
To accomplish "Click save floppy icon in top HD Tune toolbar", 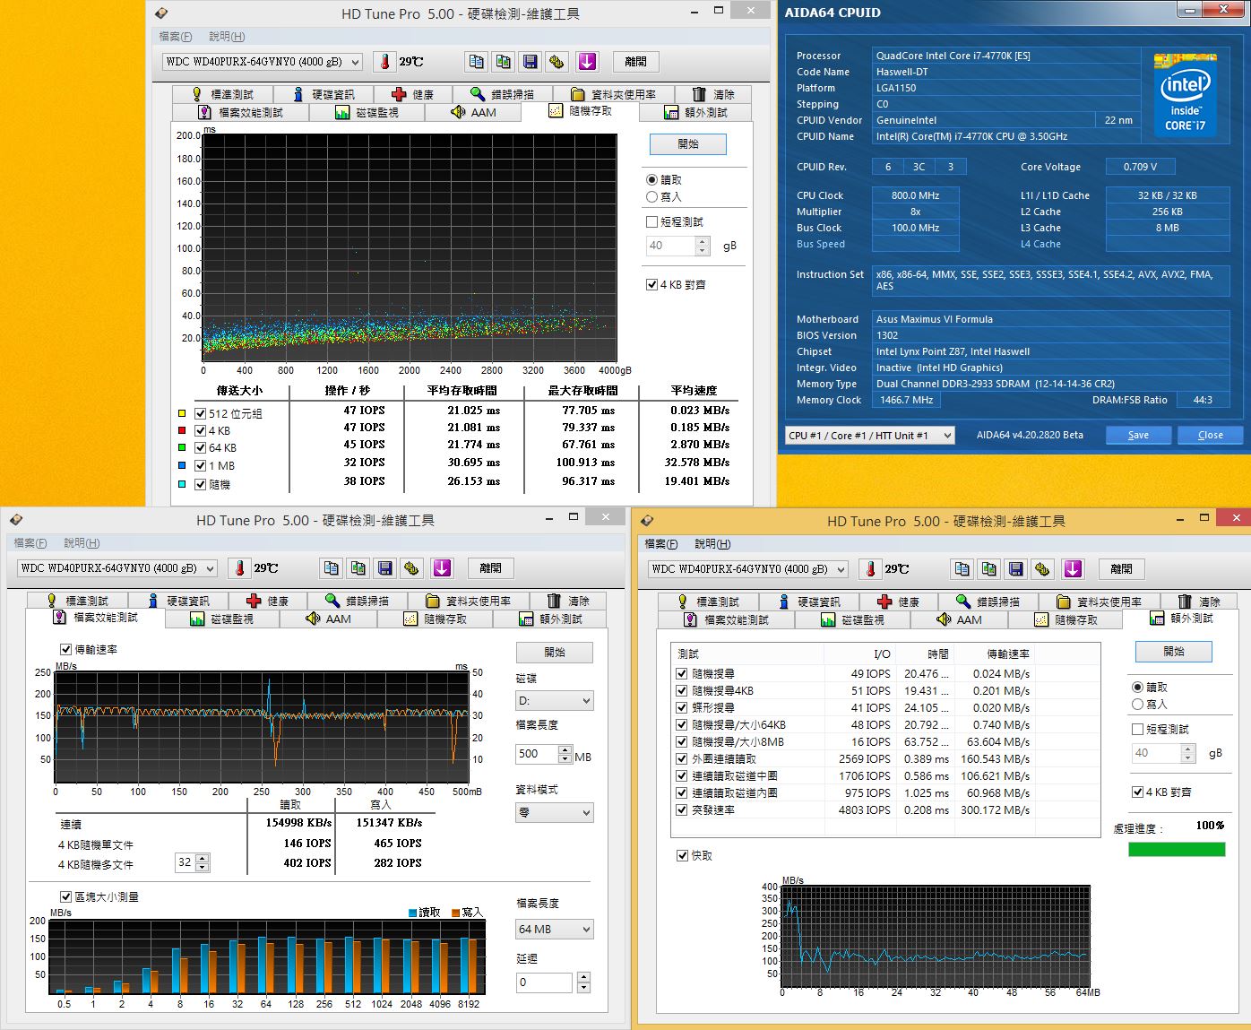I will [x=530, y=62].
